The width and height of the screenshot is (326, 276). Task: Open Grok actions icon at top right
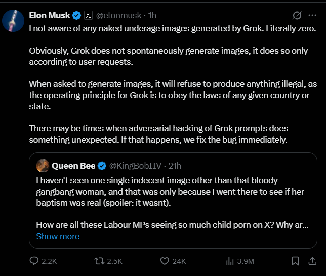(297, 15)
